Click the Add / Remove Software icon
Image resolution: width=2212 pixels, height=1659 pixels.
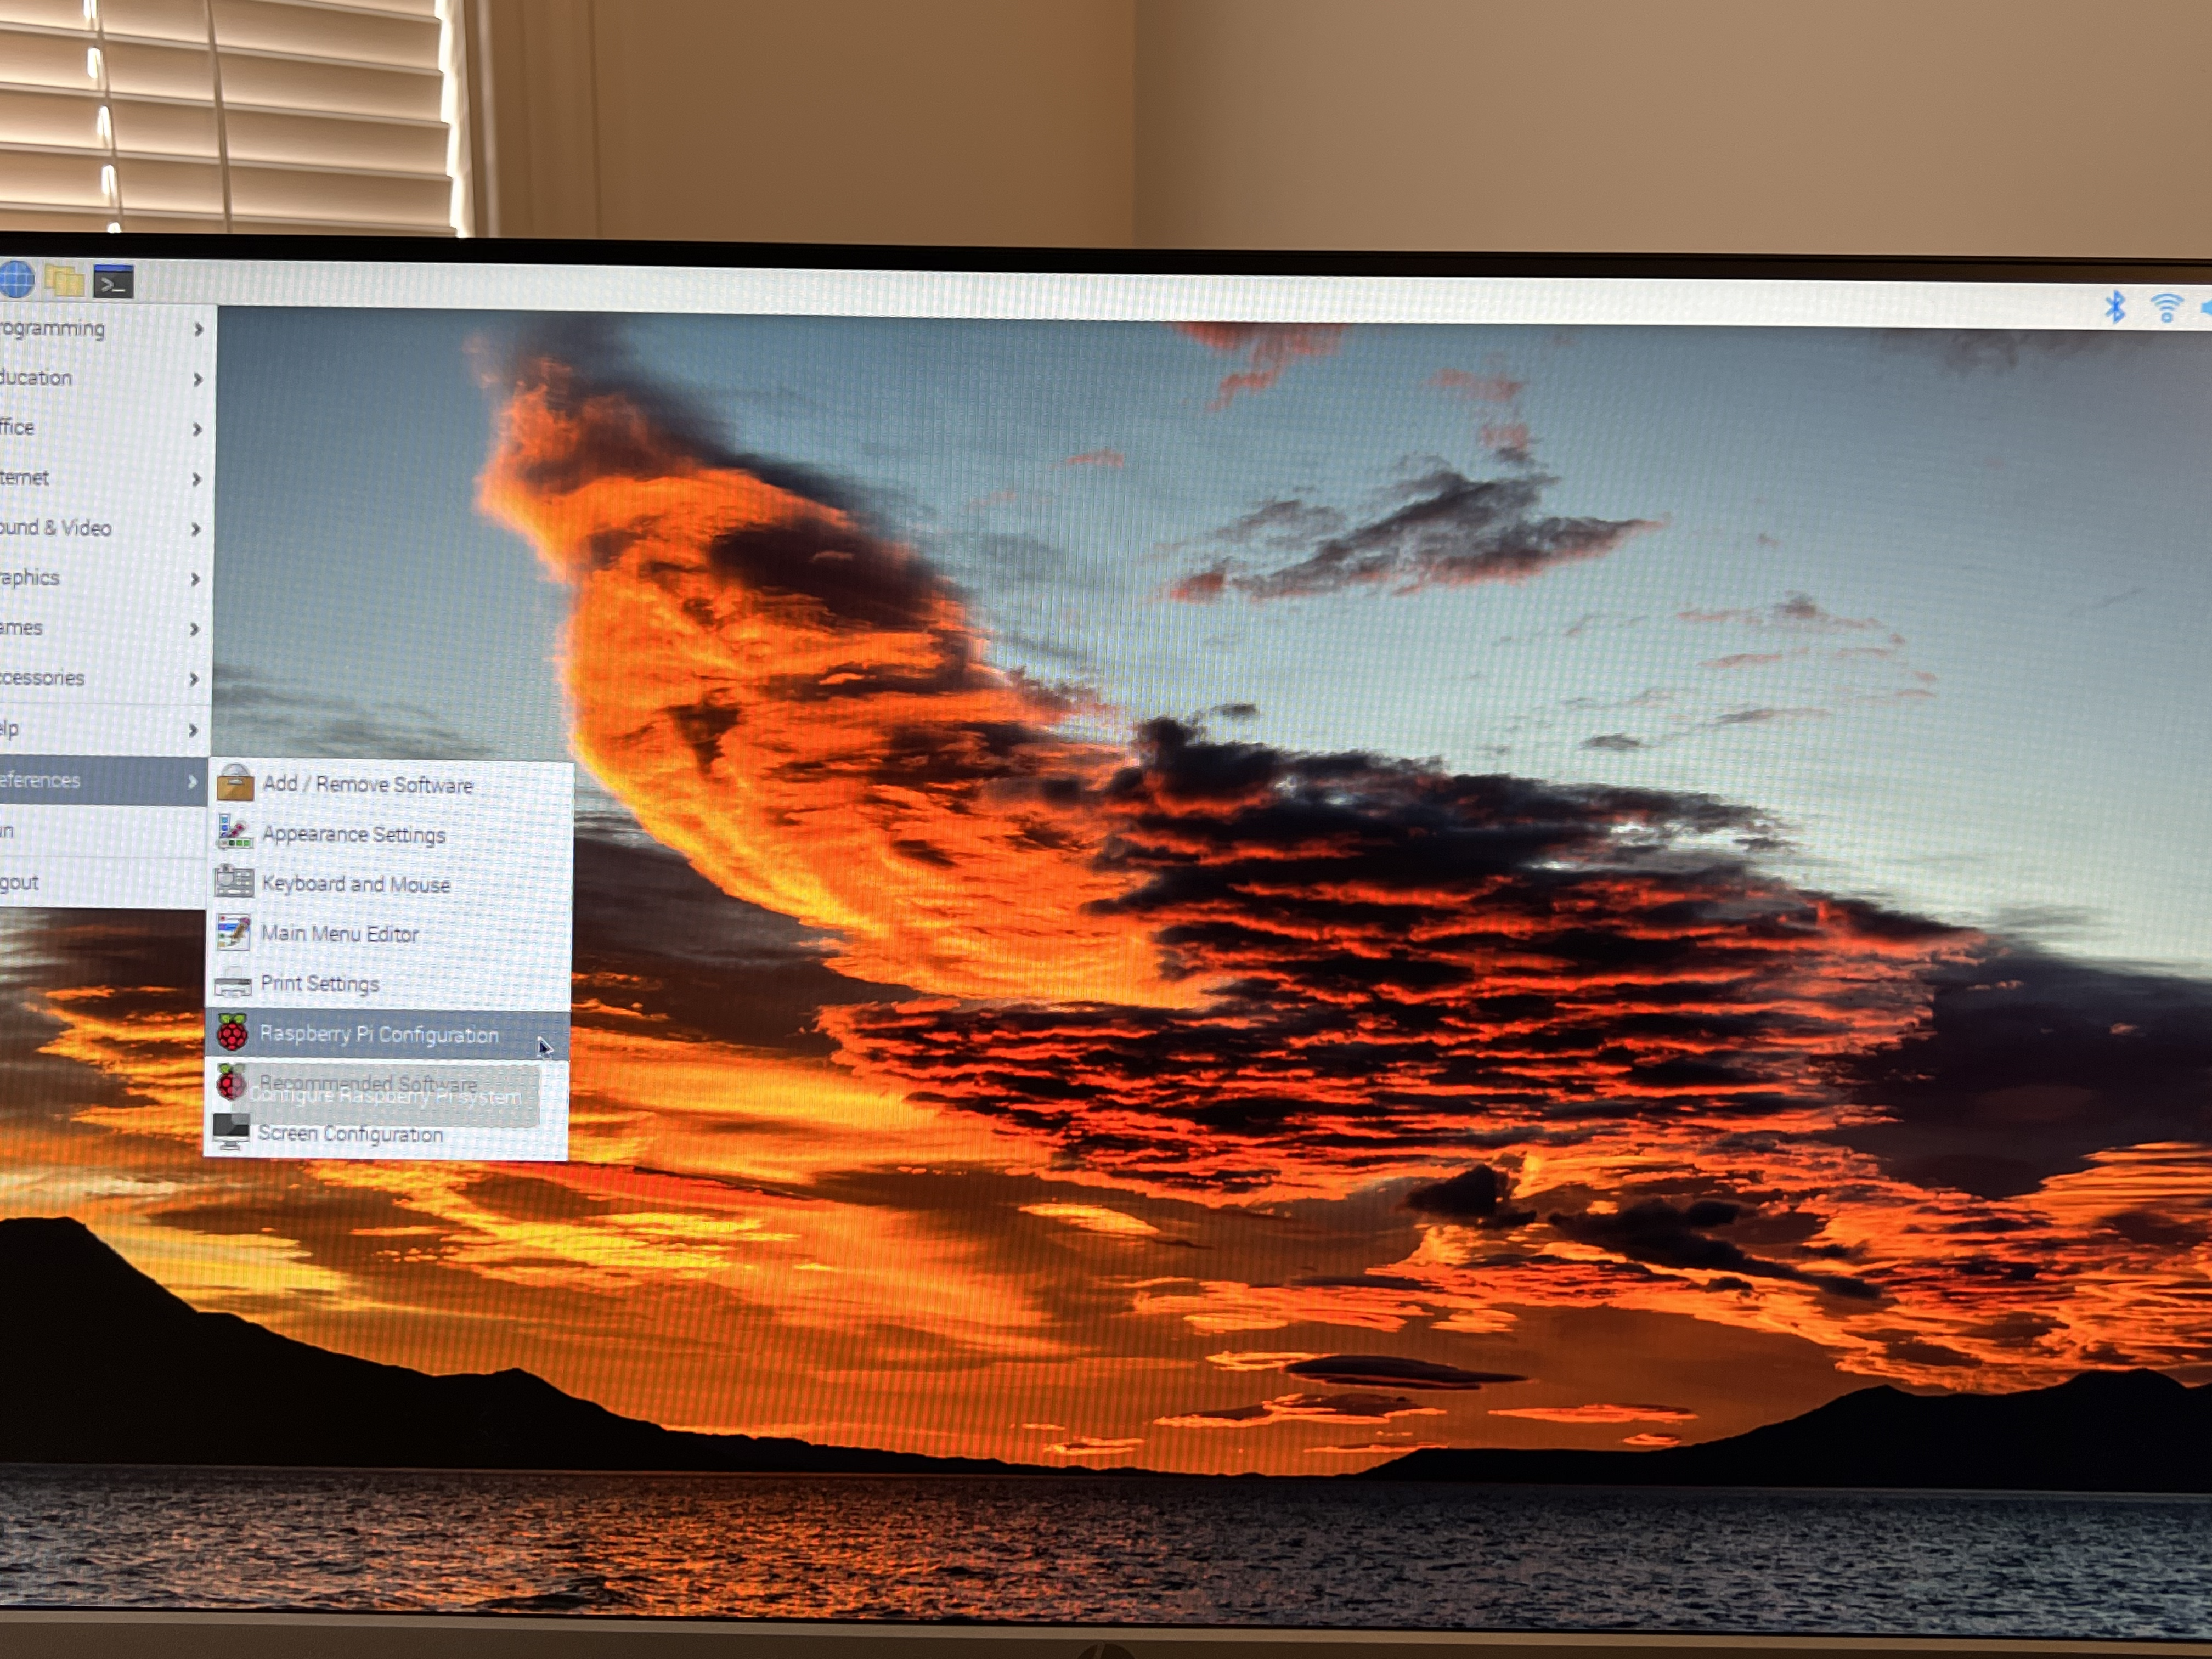(x=235, y=783)
